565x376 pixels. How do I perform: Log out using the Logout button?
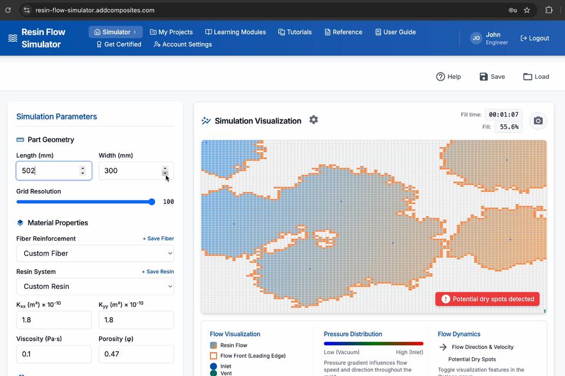tap(534, 38)
